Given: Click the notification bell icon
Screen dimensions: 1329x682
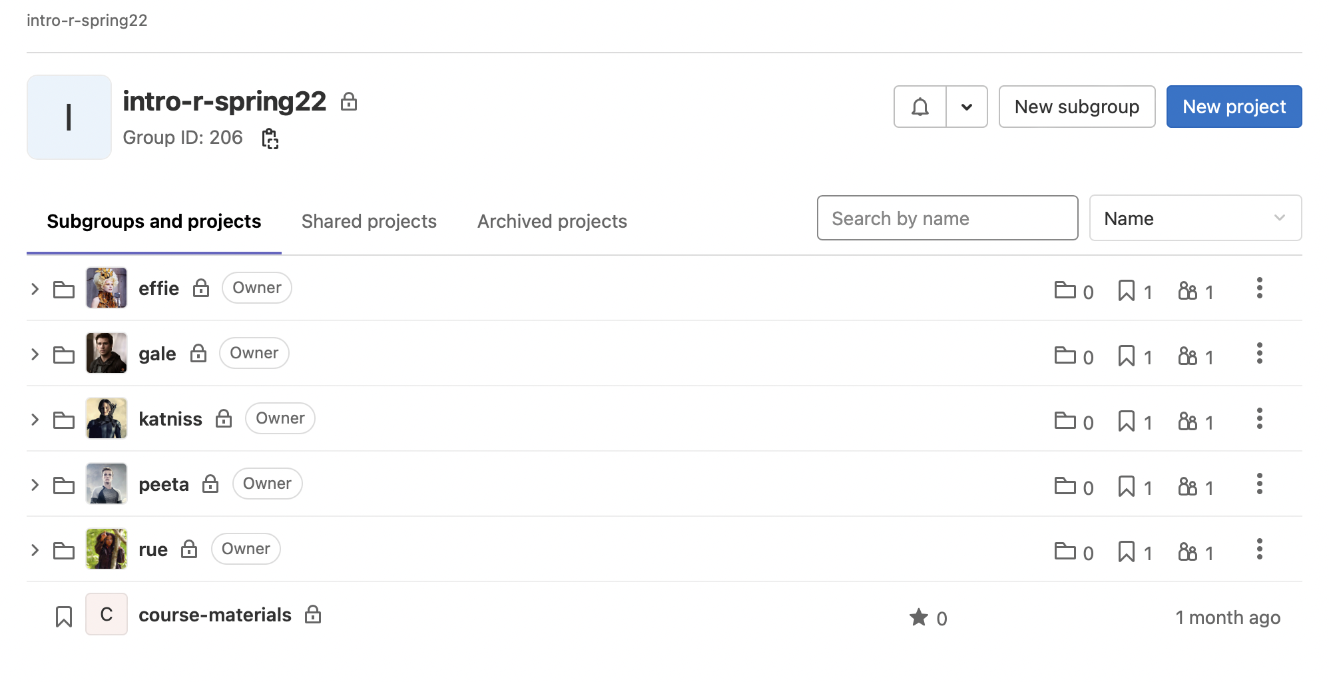Looking at the screenshot, I should [x=920, y=107].
